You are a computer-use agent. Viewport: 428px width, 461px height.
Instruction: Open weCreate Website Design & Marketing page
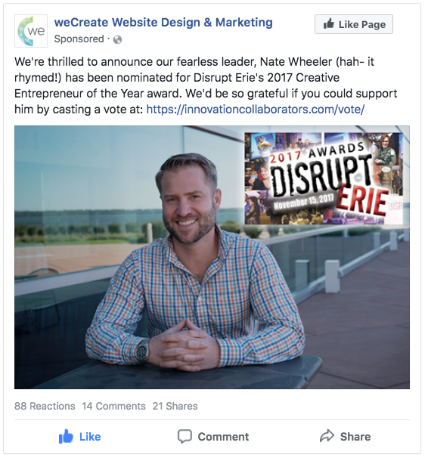[163, 23]
